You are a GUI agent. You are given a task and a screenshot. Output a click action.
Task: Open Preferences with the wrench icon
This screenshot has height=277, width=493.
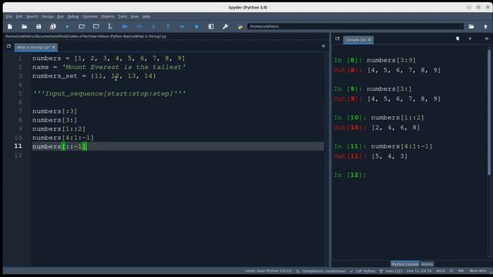click(x=226, y=27)
